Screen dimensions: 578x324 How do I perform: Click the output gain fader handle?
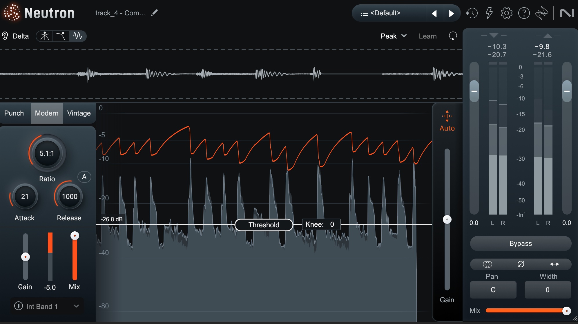[567, 91]
